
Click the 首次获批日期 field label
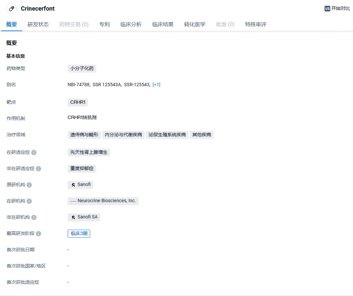[21, 250]
